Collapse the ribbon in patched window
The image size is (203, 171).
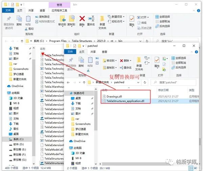pos(191,52)
